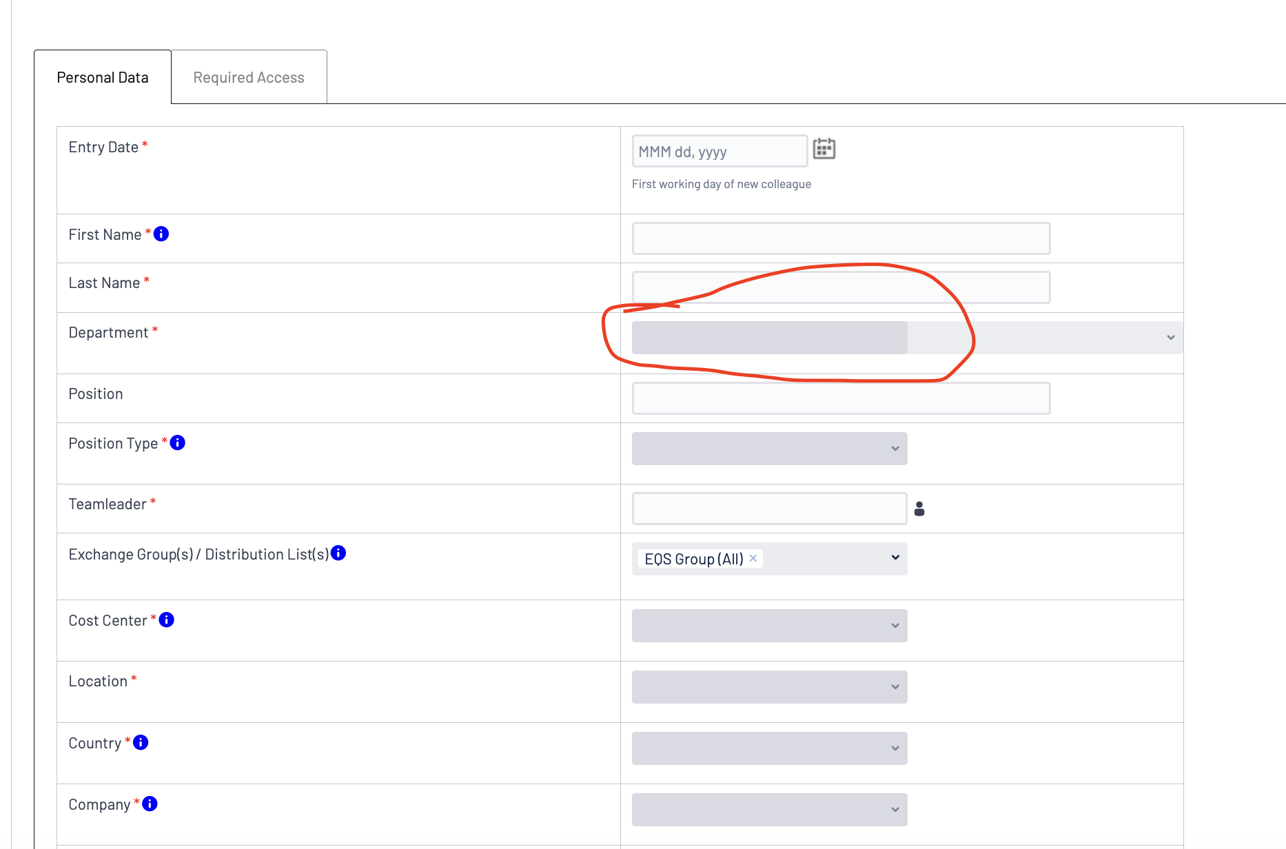Remove the EQS Group (All) tag
Viewport: 1286px width, 849px height.
[753, 558]
